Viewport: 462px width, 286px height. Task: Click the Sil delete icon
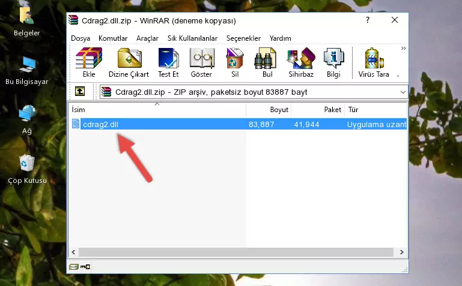pyautogui.click(x=235, y=62)
